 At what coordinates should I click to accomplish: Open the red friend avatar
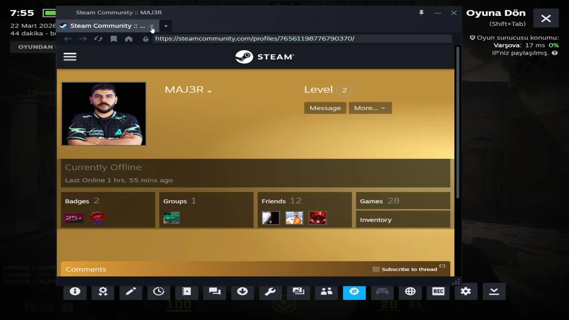pos(318,218)
